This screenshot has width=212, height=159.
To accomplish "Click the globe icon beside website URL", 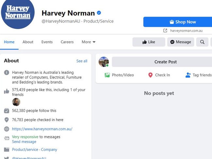I will [7, 129].
